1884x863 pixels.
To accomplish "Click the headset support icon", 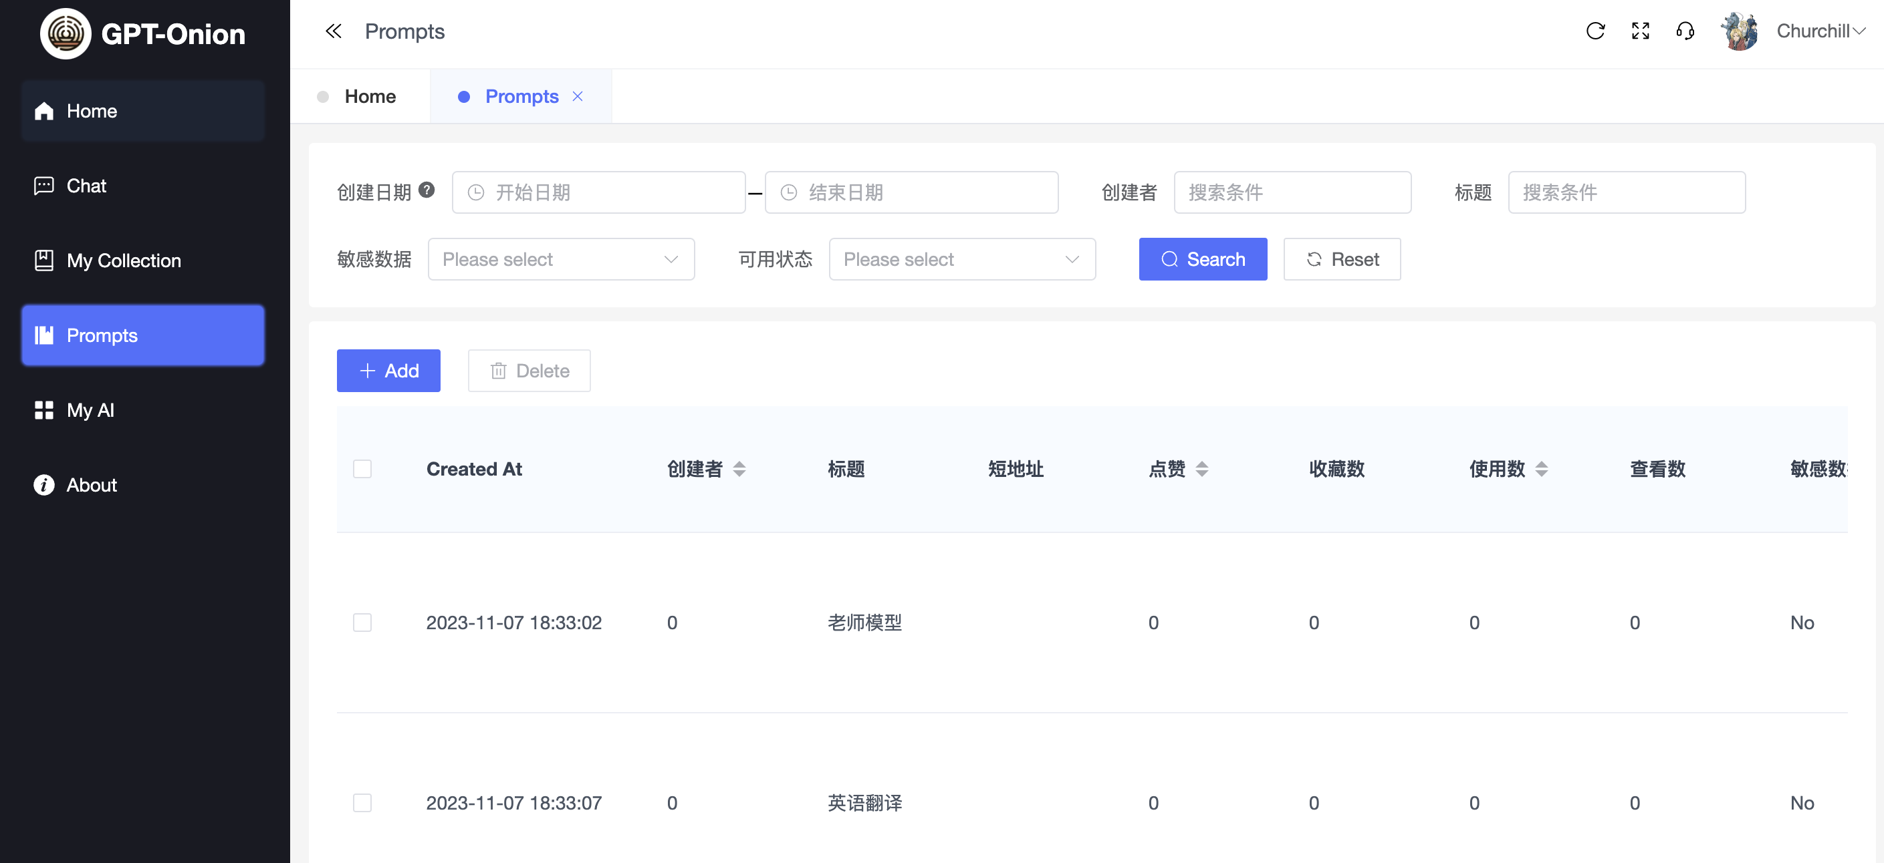I will pos(1685,31).
